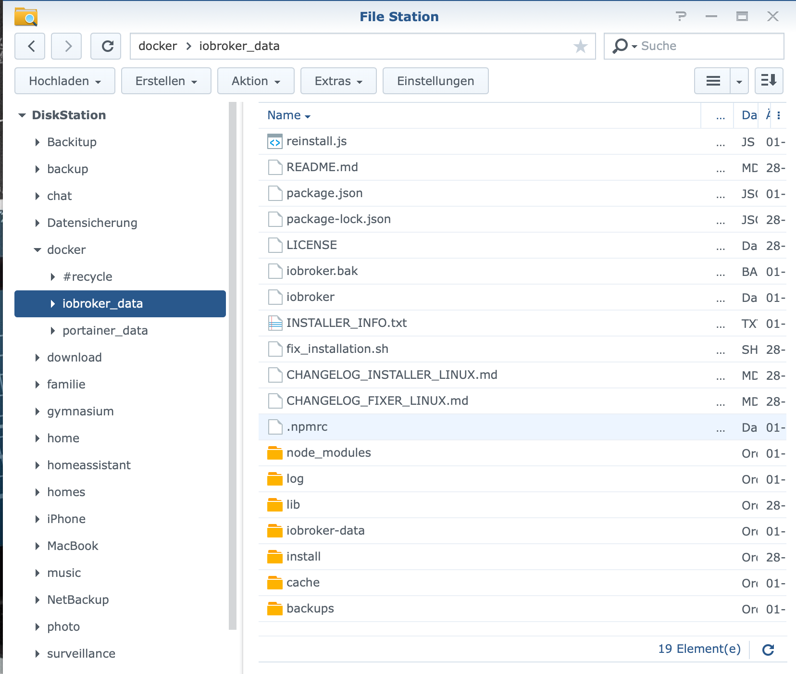The width and height of the screenshot is (796, 674).
Task: Select the chat folder in tree
Action: click(x=60, y=196)
